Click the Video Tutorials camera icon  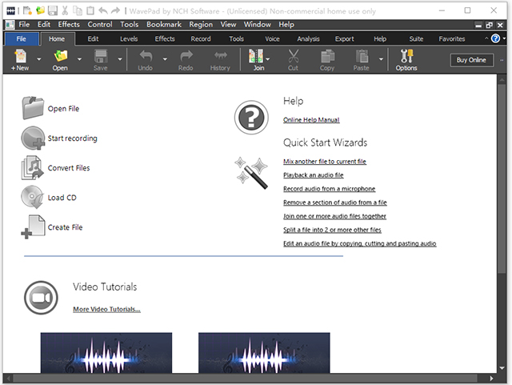click(x=41, y=298)
